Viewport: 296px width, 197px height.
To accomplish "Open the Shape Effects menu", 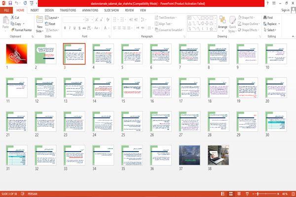I will (248, 30).
